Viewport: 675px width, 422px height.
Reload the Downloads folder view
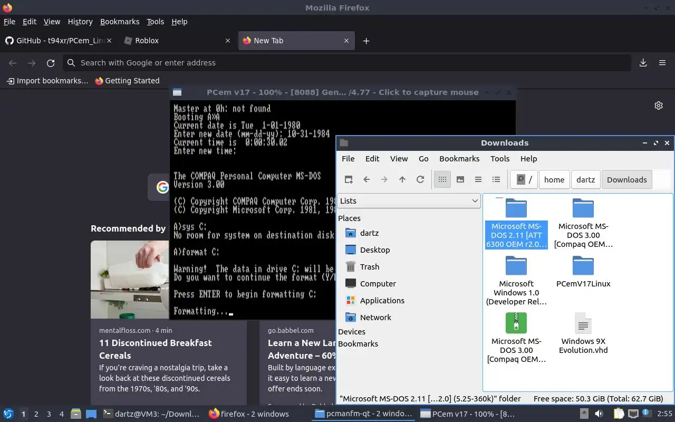click(420, 179)
